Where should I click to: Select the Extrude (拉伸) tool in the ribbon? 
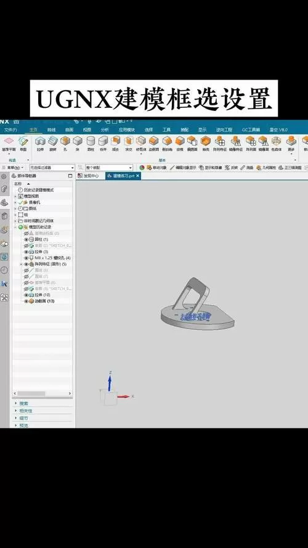[41, 144]
